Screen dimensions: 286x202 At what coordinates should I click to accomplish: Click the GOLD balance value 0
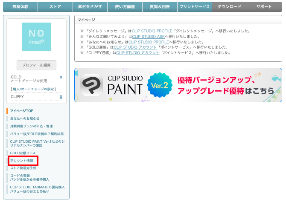pos(61,77)
